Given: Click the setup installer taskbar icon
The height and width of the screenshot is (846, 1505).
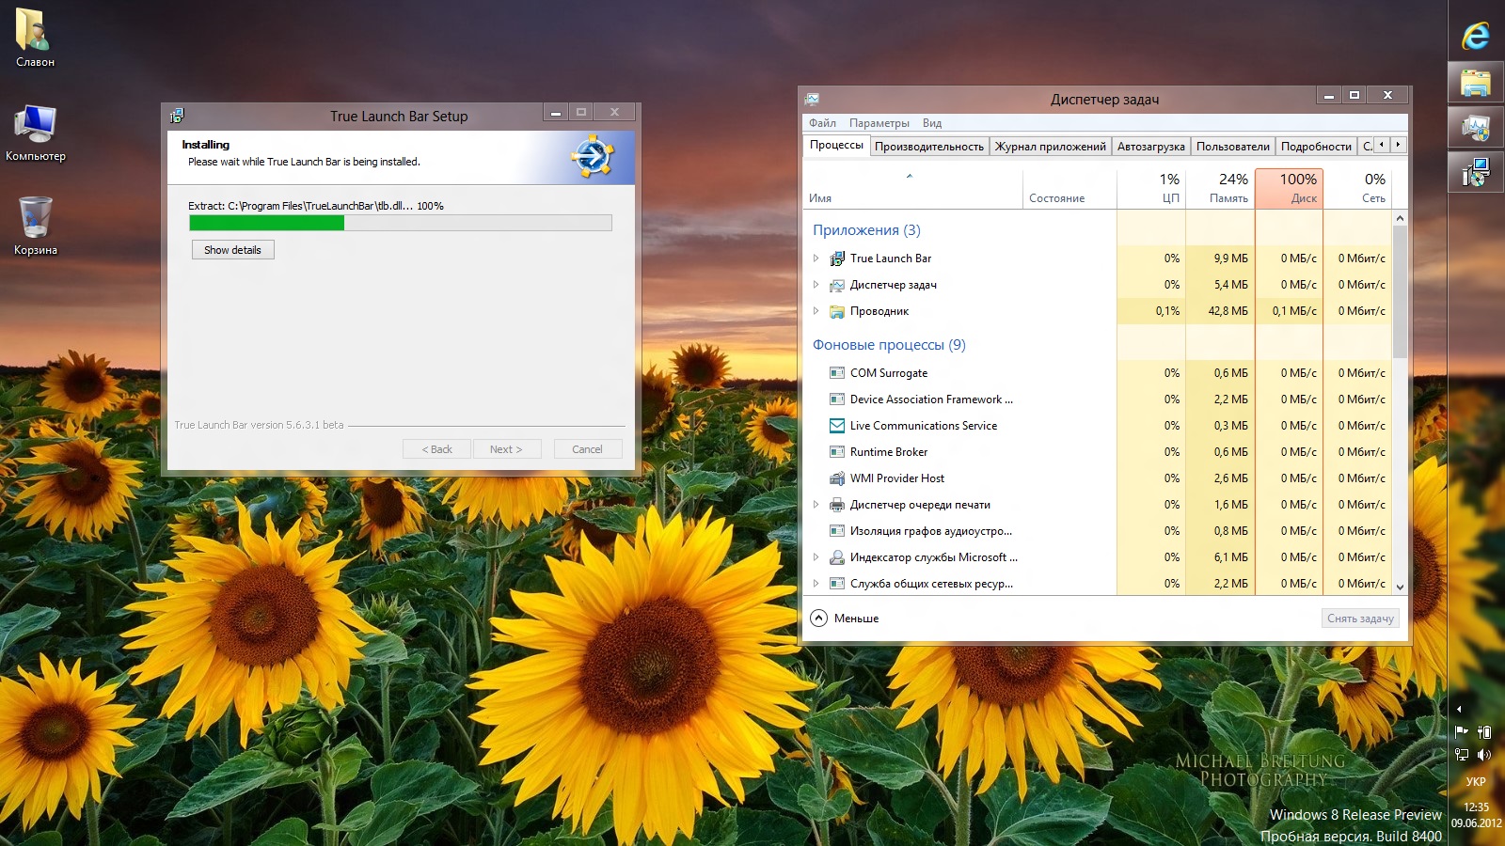Looking at the screenshot, I should (1475, 173).
